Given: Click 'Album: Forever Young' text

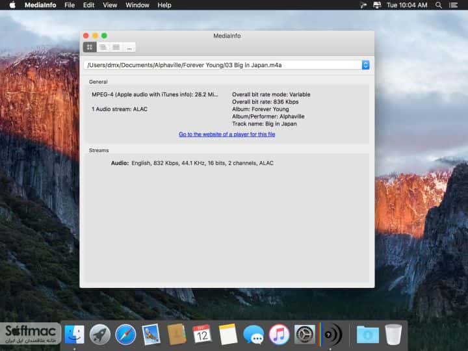Looking at the screenshot, I should (261, 109).
